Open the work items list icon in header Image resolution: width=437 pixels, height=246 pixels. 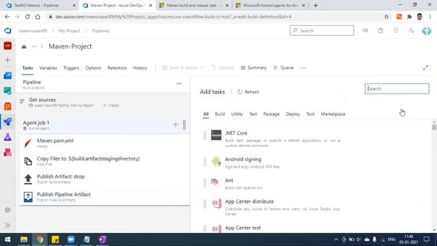click(365, 30)
